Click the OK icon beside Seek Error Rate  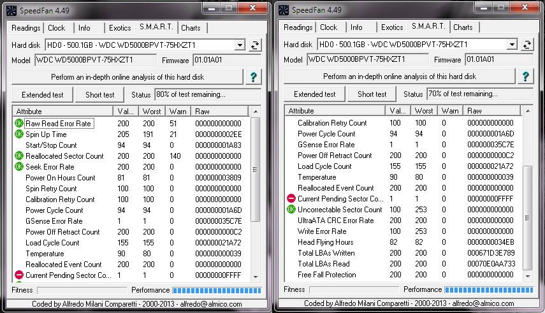(x=18, y=167)
